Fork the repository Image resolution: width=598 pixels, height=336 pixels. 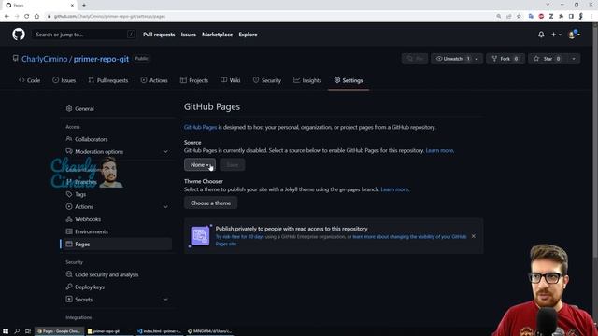pos(505,59)
